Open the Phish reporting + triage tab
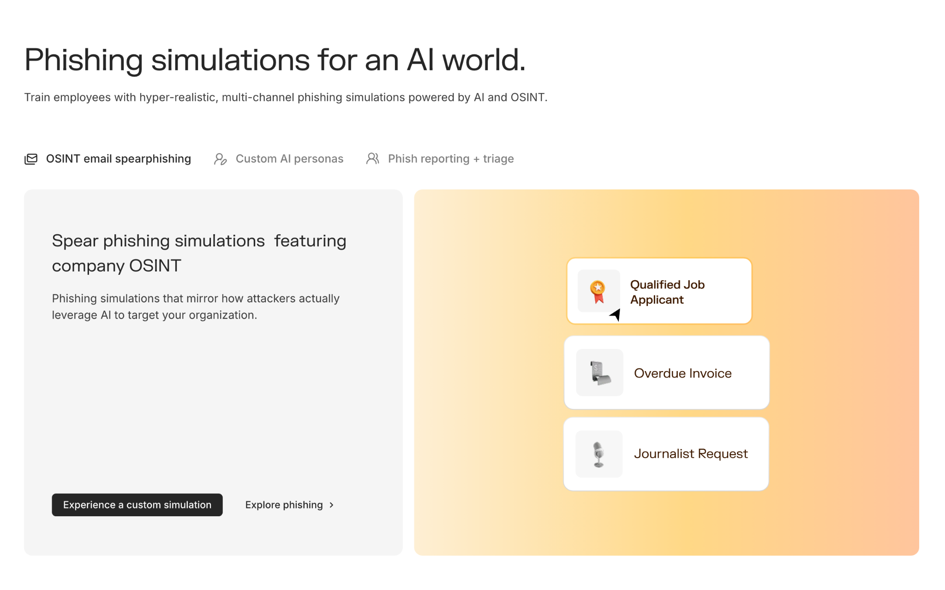 point(440,159)
